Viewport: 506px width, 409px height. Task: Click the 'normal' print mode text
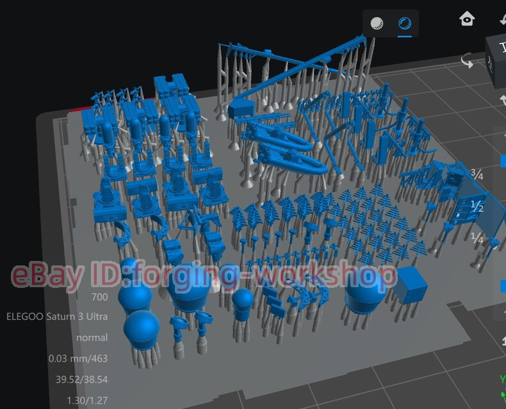[x=92, y=338]
